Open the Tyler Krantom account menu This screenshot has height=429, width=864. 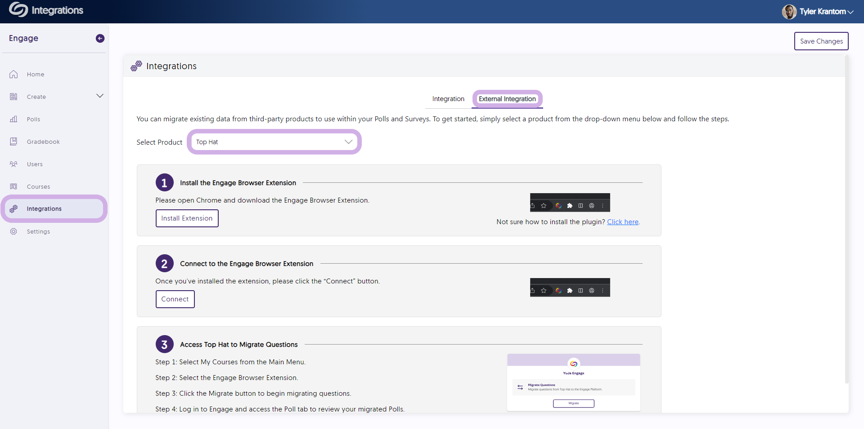(x=818, y=12)
